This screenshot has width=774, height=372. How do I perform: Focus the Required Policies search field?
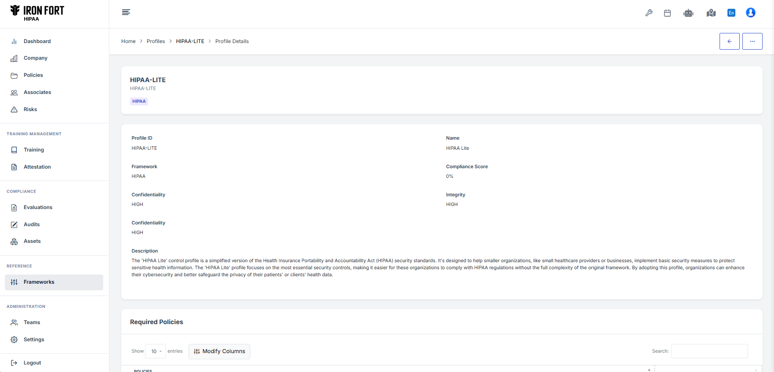[709, 351]
